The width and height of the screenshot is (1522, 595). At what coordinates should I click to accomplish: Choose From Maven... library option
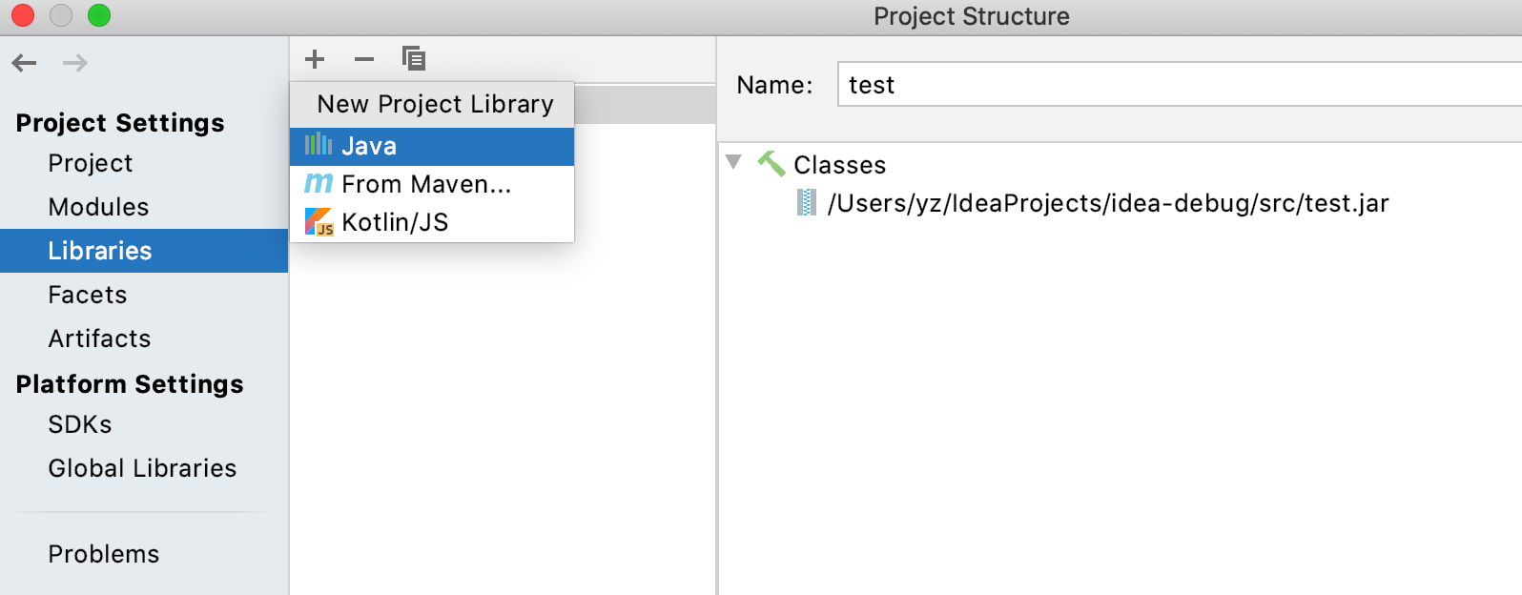tap(426, 184)
